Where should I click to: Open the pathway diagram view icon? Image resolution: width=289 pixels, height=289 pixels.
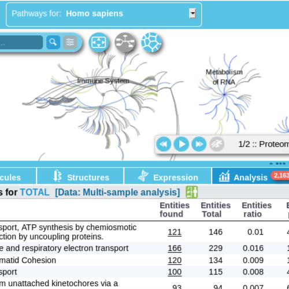(x=125, y=42)
